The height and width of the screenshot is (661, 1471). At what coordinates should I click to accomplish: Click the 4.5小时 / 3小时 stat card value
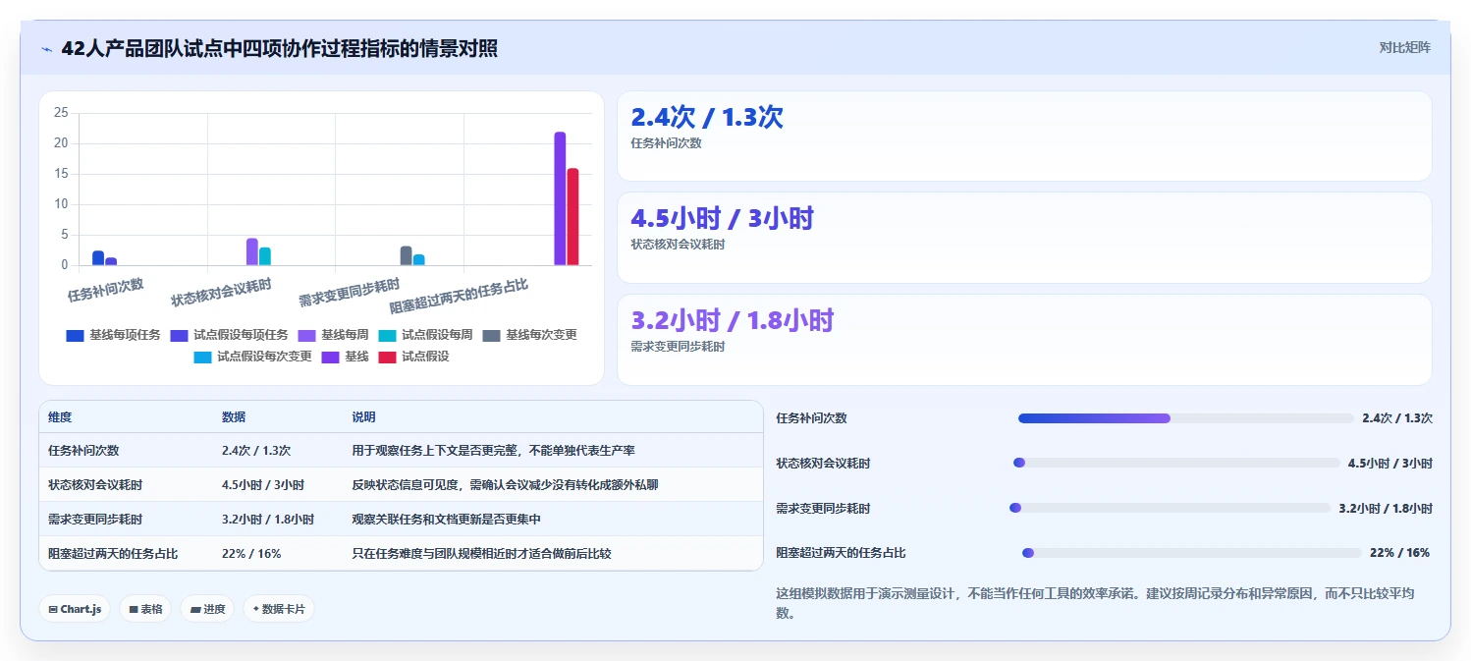(x=723, y=218)
